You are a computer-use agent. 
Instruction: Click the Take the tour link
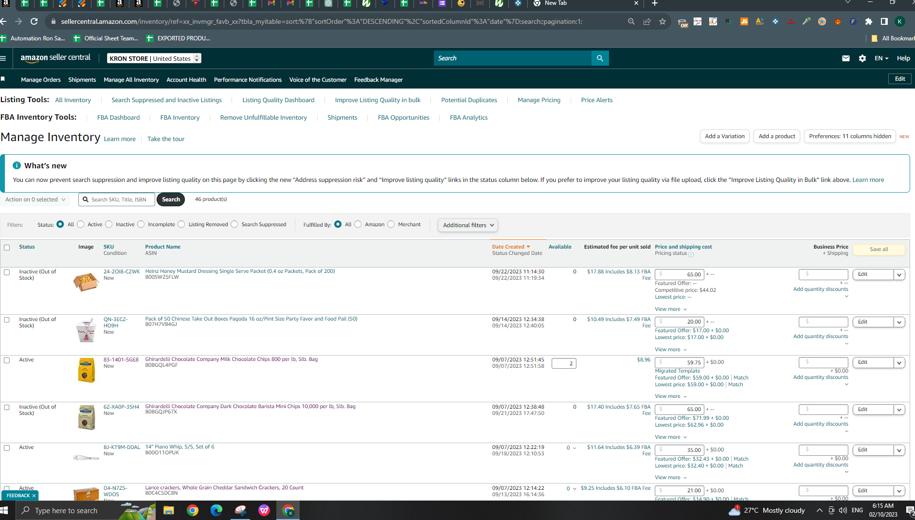pos(166,139)
